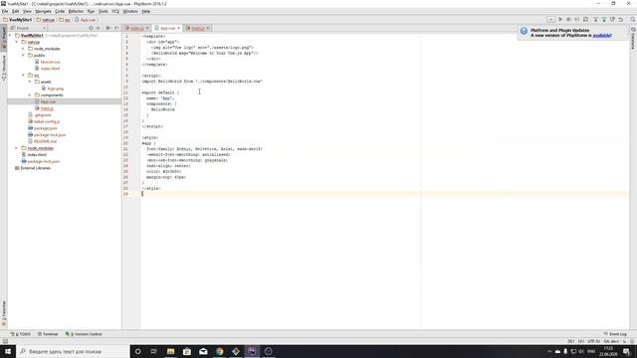Open the TODO tool window
The image size is (637, 358).
pos(21,334)
